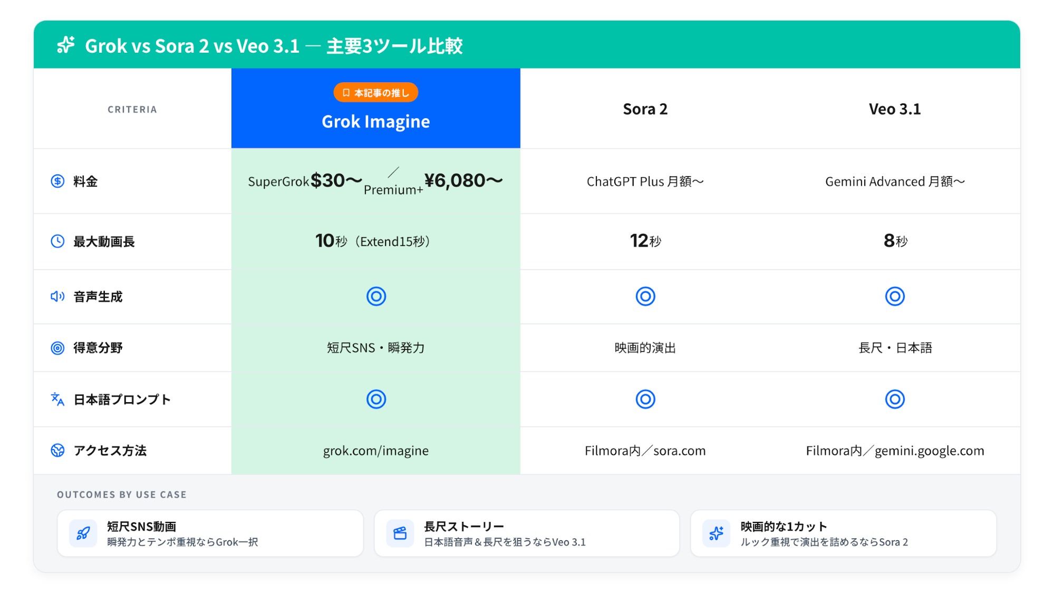Select the Sora 2 column header

coord(645,109)
